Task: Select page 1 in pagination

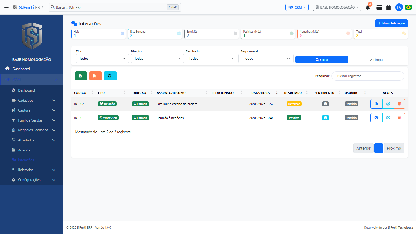Action: (379, 148)
